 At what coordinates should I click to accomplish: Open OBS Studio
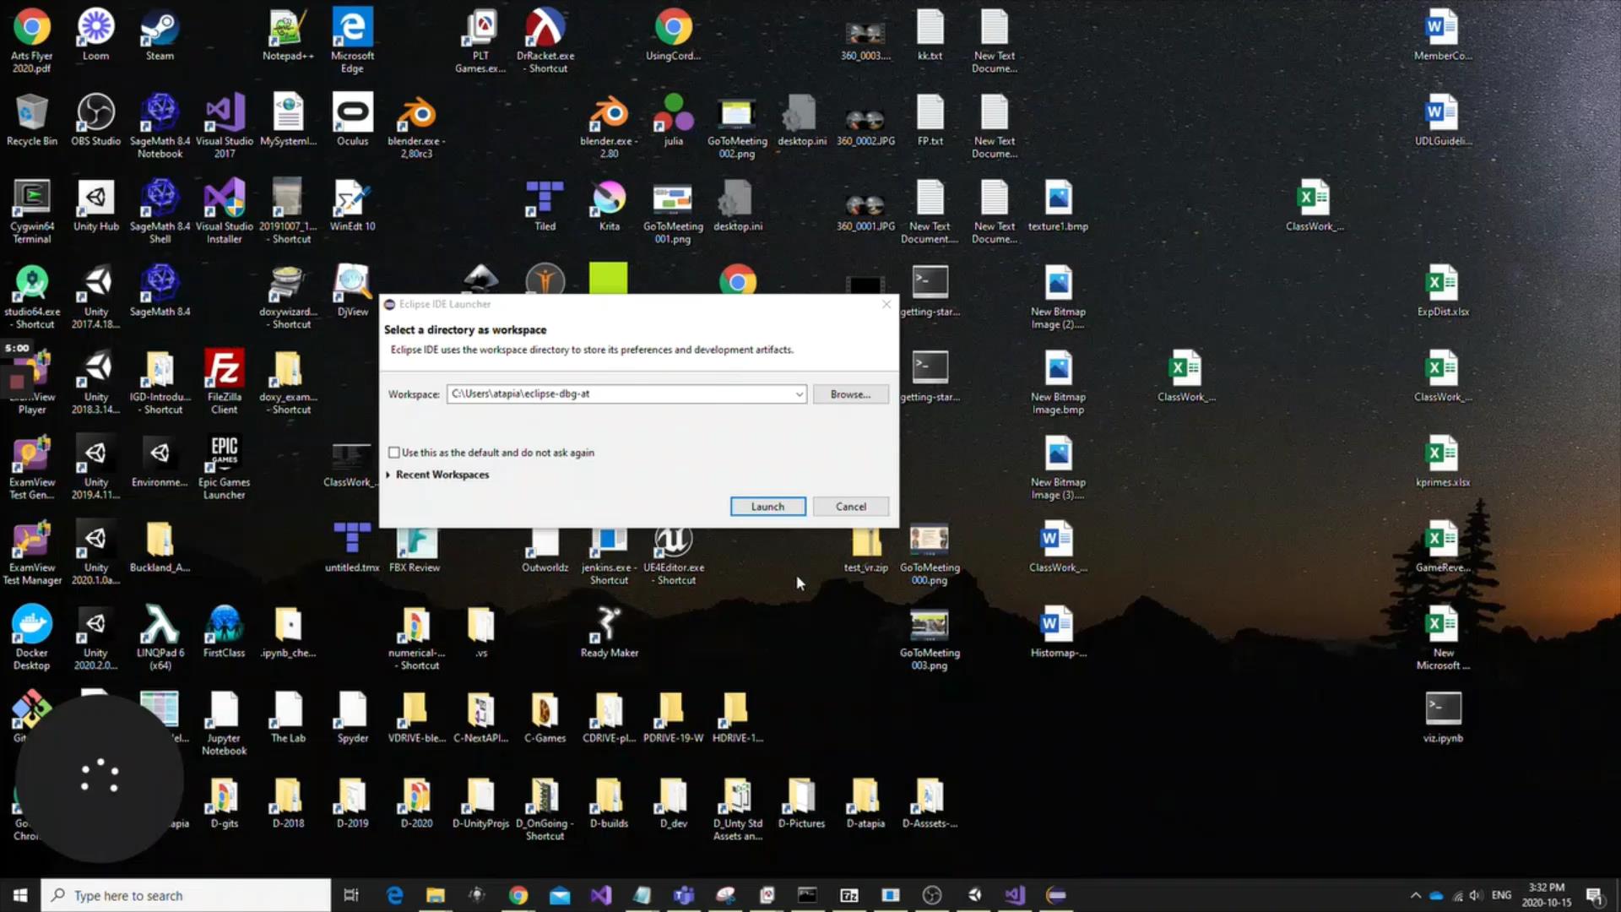(95, 114)
